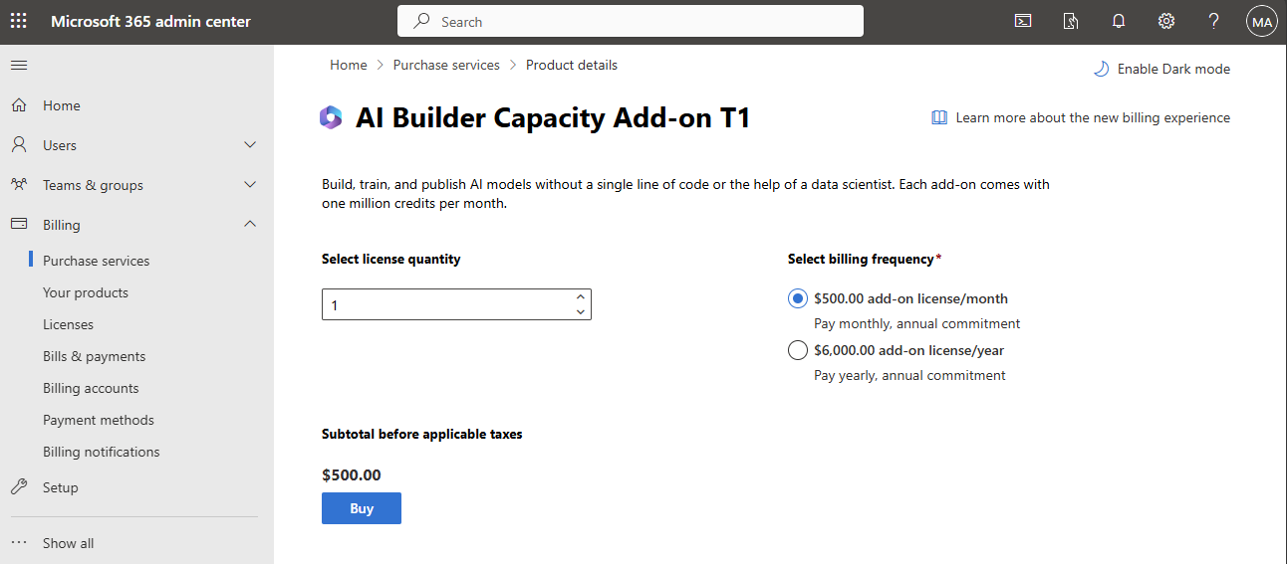Click Show all in sidebar
The height and width of the screenshot is (564, 1287).
pyautogui.click(x=69, y=543)
